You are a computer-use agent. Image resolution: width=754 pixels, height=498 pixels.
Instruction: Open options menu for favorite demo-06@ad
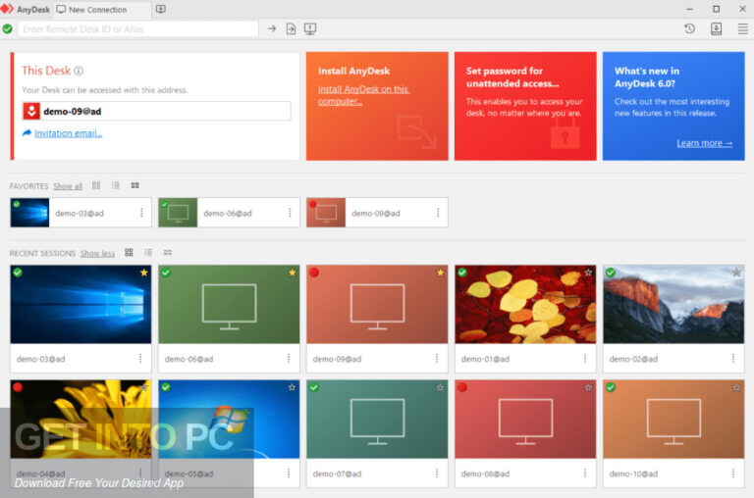click(290, 213)
